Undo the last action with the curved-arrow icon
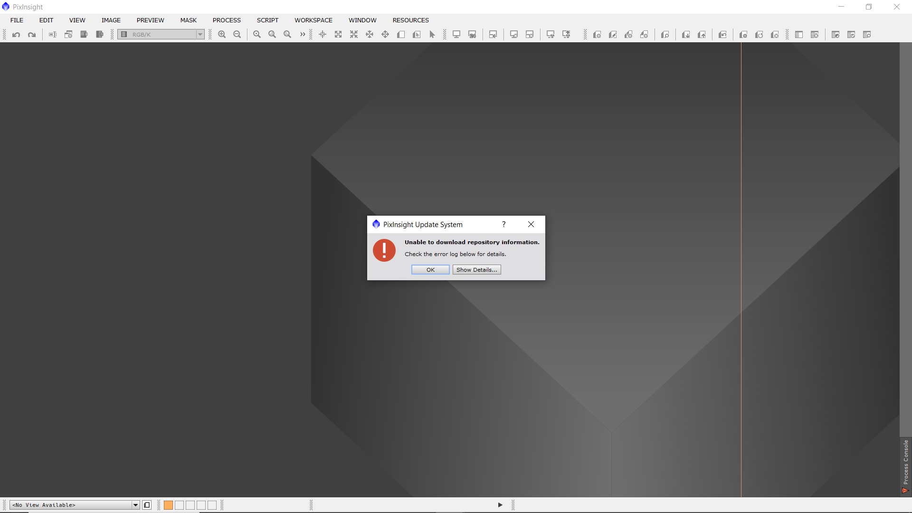Viewport: 912px width, 513px height. [16, 34]
